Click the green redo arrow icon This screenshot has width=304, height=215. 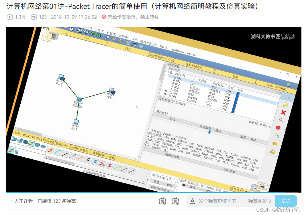click(99, 35)
